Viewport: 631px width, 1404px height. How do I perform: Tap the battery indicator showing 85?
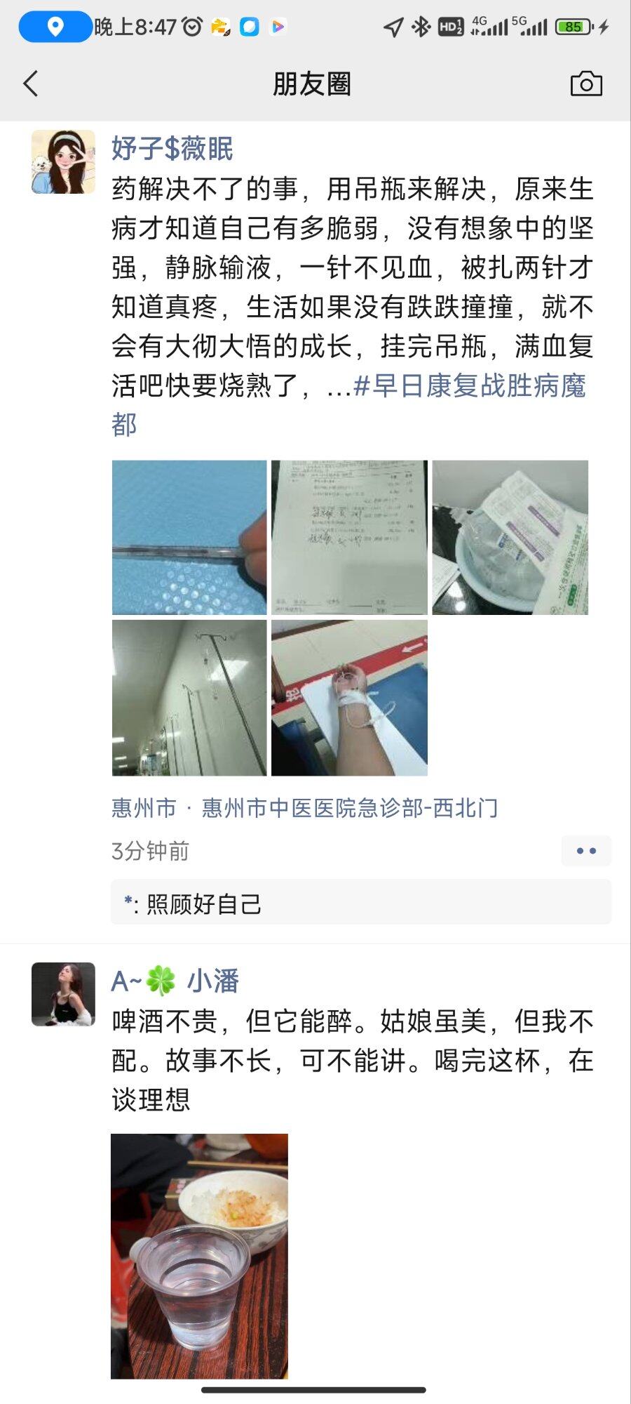point(574,27)
